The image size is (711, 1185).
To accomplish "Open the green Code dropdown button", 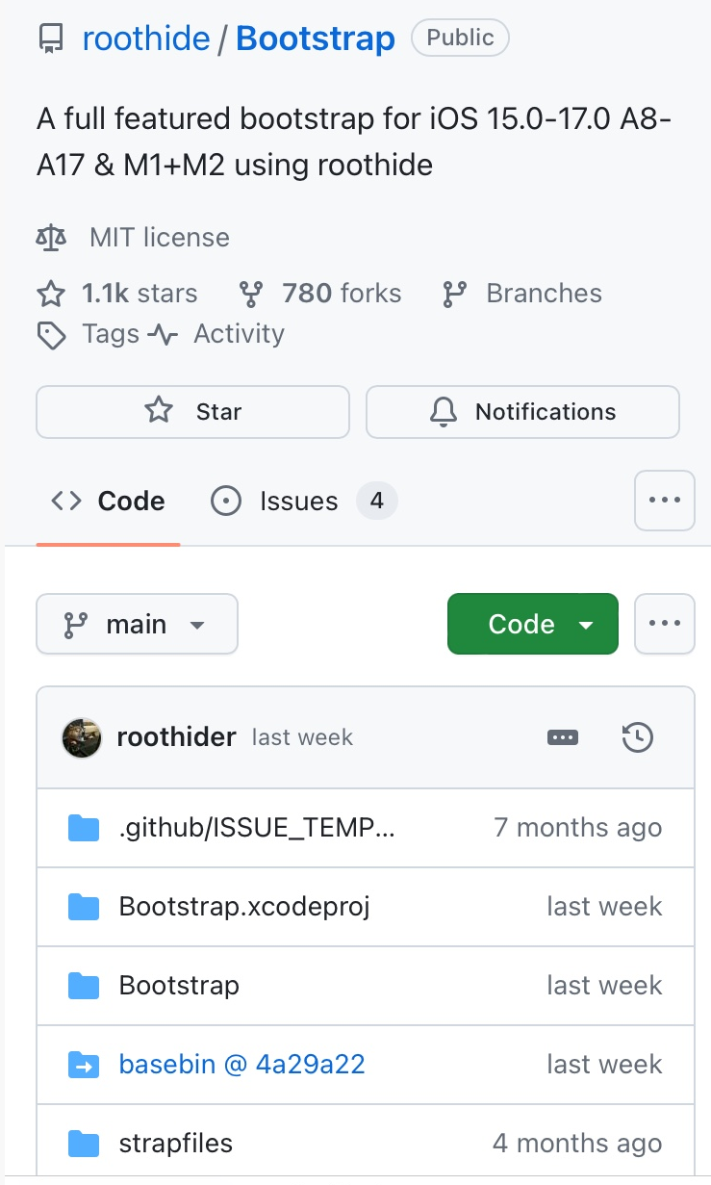I will 533,625.
